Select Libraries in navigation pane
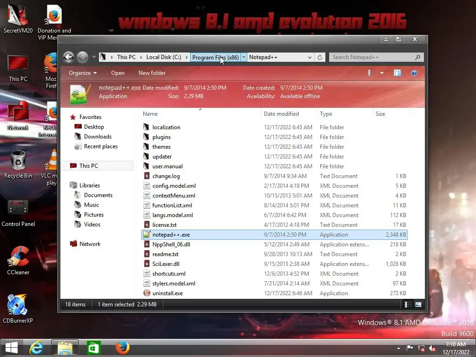Viewport: 476px width, 357px height. tap(90, 185)
